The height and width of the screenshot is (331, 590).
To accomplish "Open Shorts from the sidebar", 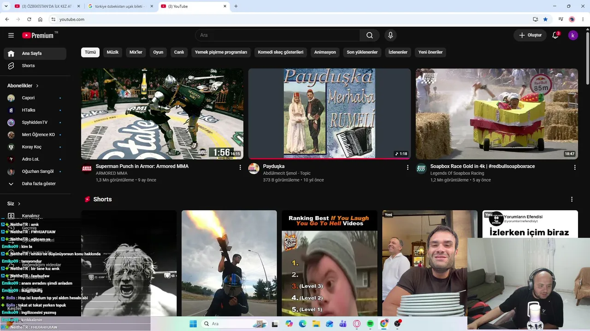I will [x=35, y=66].
